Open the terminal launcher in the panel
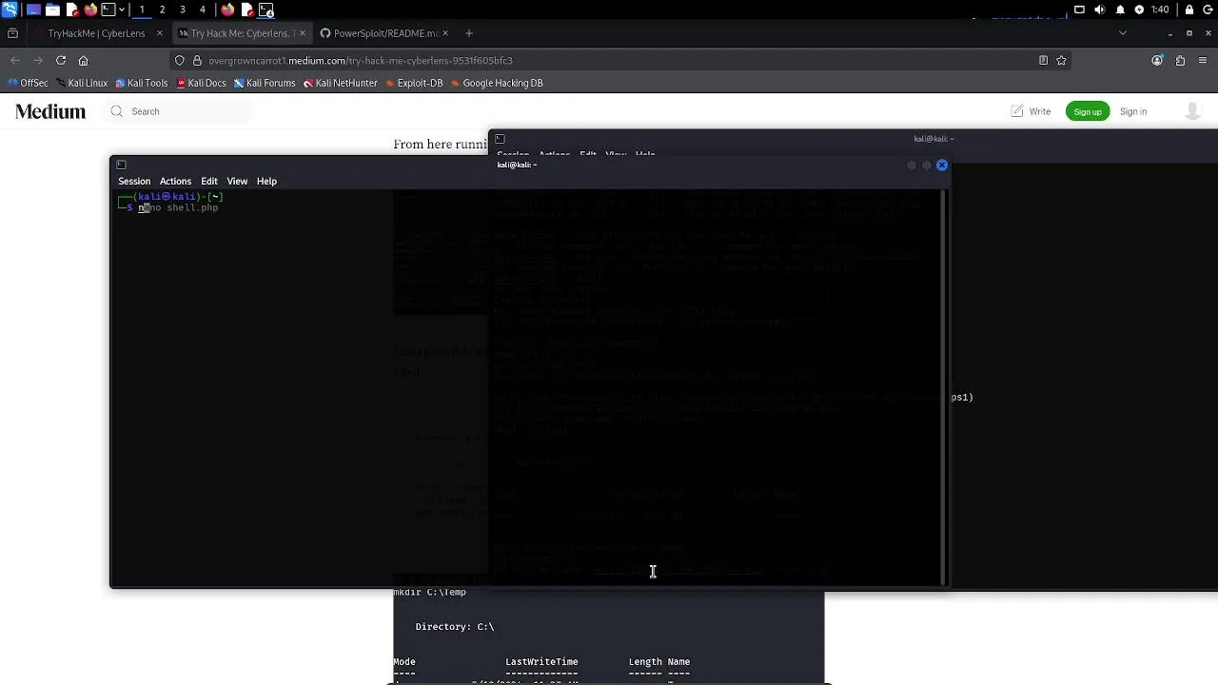This screenshot has width=1218, height=685. tap(108, 10)
